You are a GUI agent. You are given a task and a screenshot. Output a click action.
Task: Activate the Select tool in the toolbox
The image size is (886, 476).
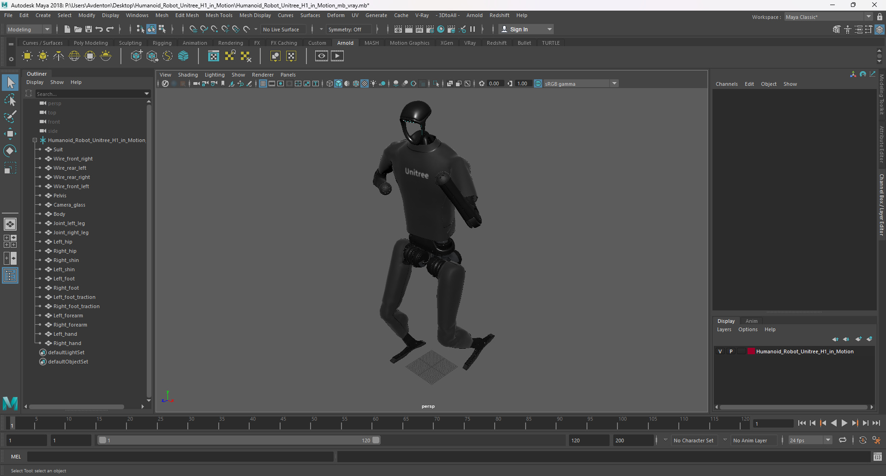tap(10, 83)
